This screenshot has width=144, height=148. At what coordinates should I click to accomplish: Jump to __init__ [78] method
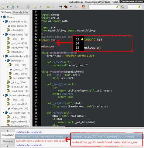pos(17,100)
